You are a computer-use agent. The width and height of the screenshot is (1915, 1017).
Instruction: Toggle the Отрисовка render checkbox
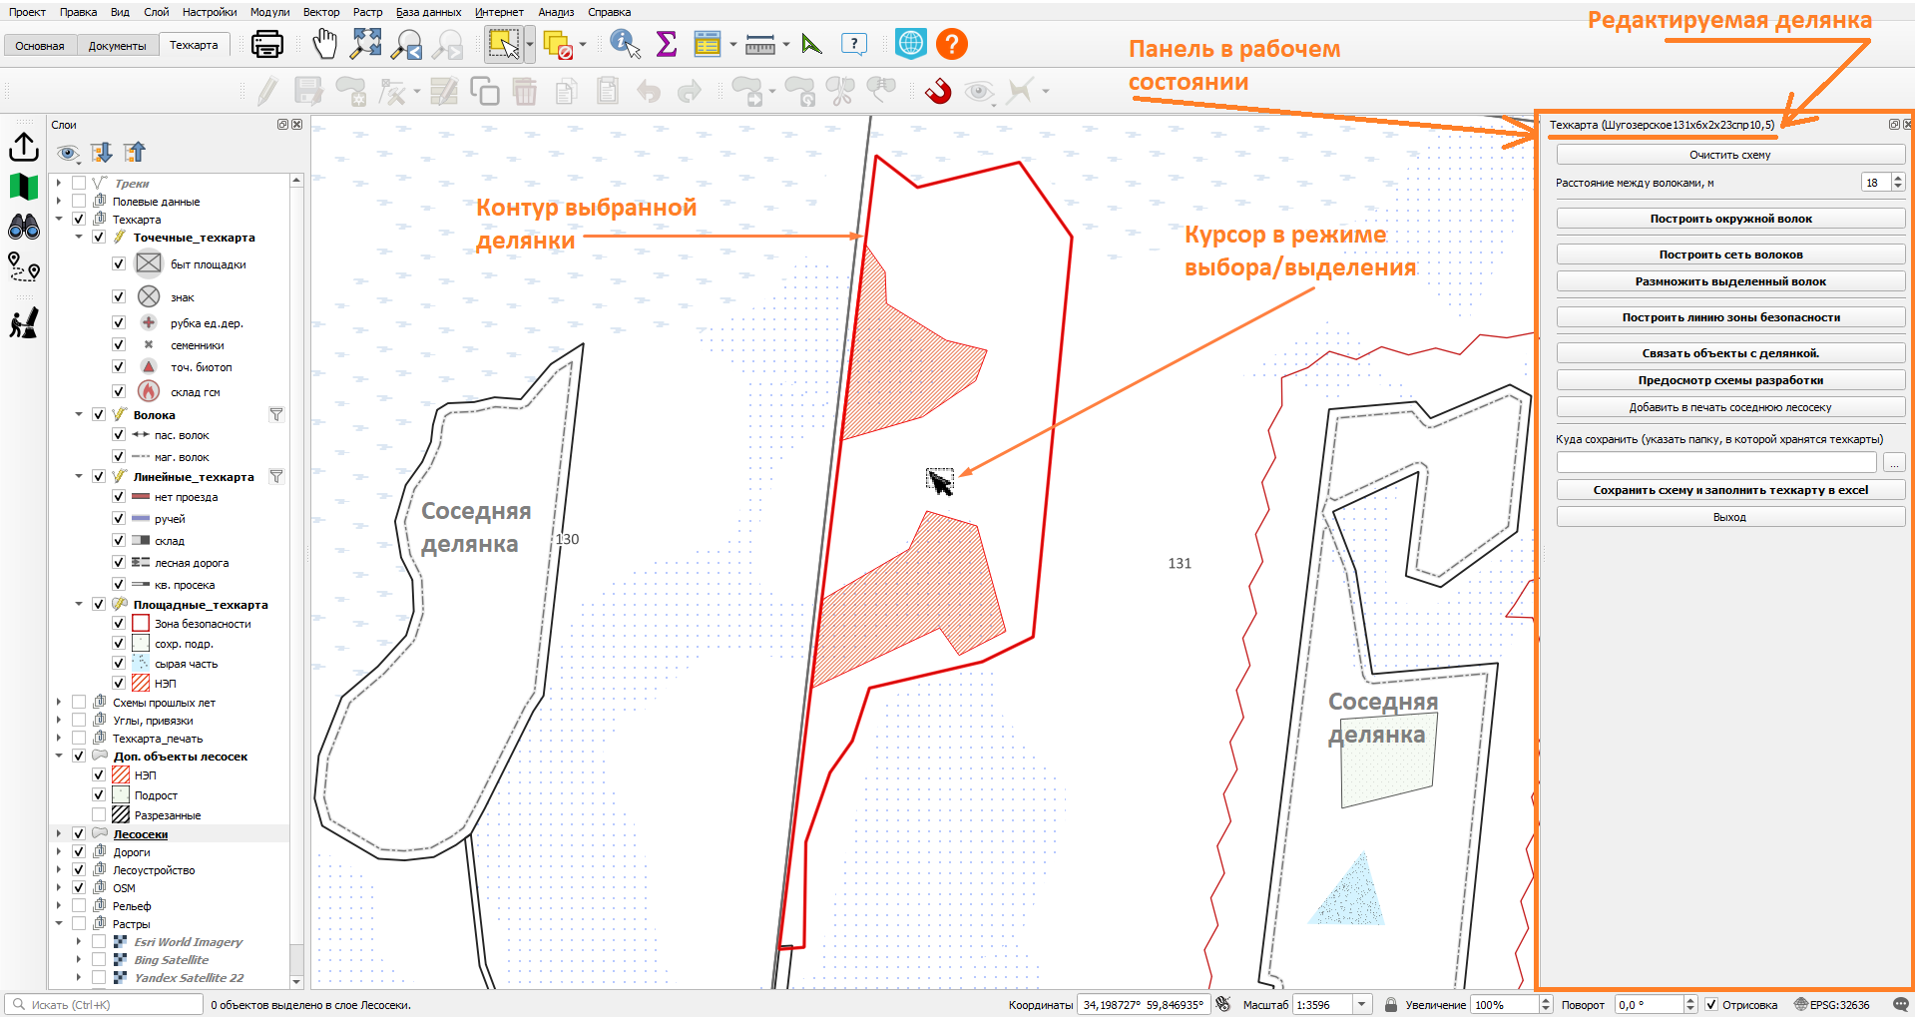click(1711, 1004)
